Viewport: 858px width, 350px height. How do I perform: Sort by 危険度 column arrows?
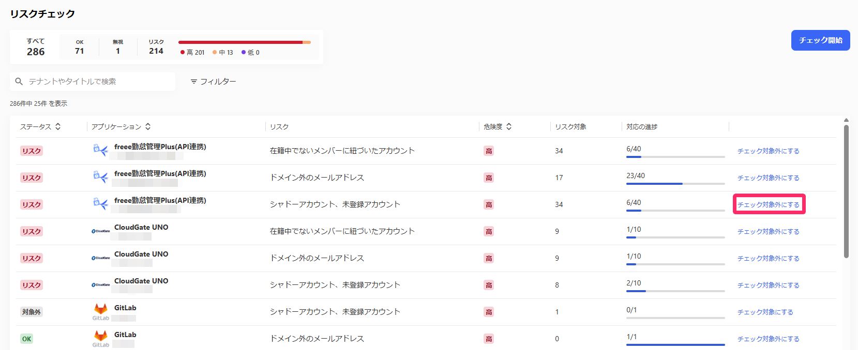[x=509, y=126]
